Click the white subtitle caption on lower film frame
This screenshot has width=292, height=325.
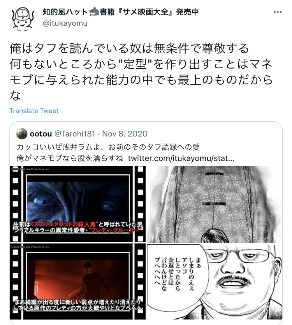pos(78,305)
